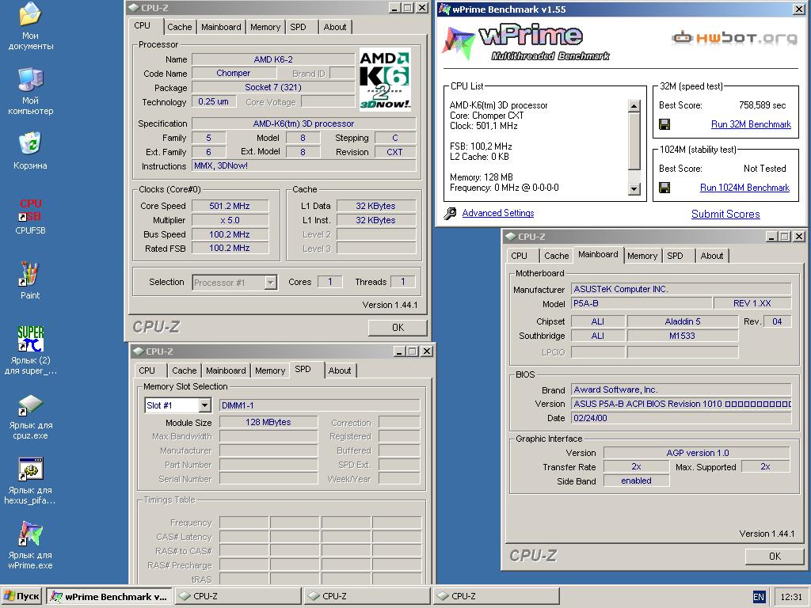Run the 1024M Benchmark link

pos(744,188)
